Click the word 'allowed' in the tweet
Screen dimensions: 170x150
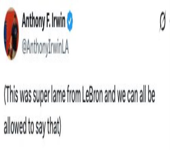point(15,126)
